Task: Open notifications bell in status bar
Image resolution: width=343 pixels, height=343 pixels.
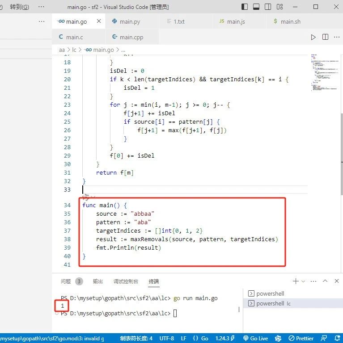Action: point(337,339)
